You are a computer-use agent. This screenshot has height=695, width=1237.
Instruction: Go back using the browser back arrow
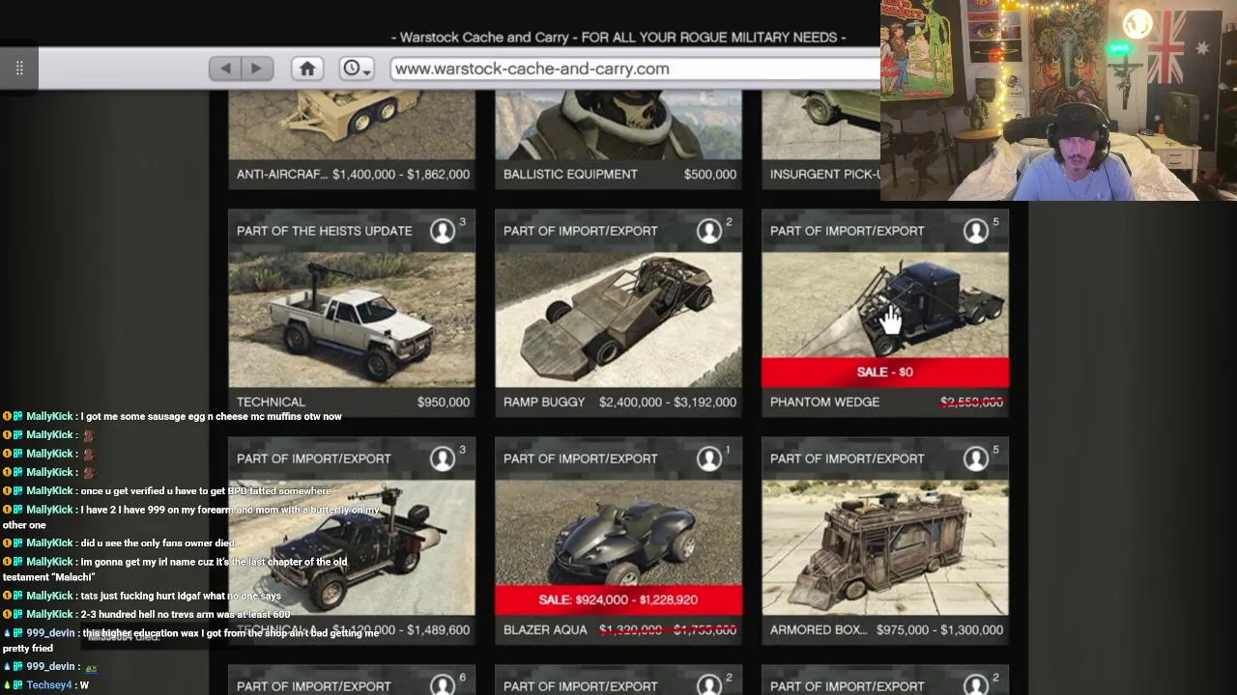[x=225, y=69]
